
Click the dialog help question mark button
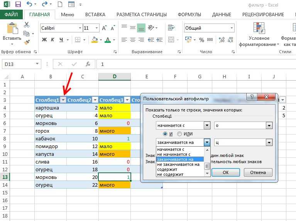click(x=252, y=97)
